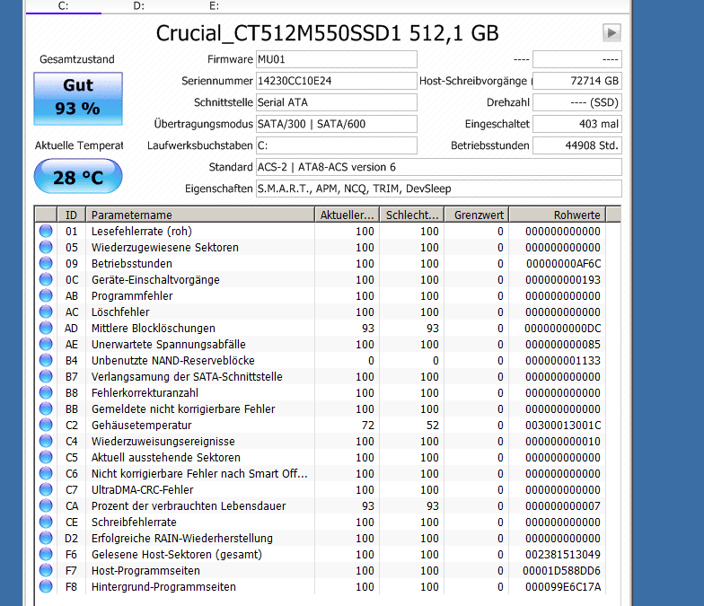
Task: Click the serial number field 14230CC10E24
Action: [x=336, y=81]
